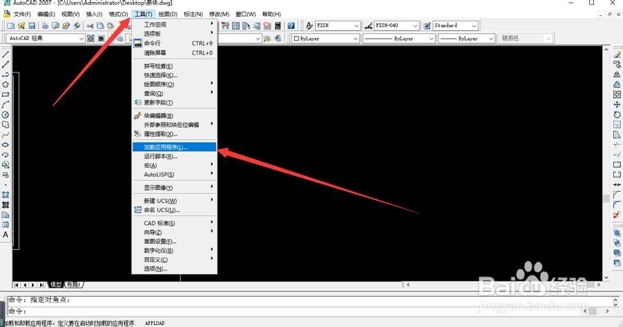This screenshot has width=623, height=327.
Task: Click the Copy object modify tool
Action: pyautogui.click(x=617, y=64)
